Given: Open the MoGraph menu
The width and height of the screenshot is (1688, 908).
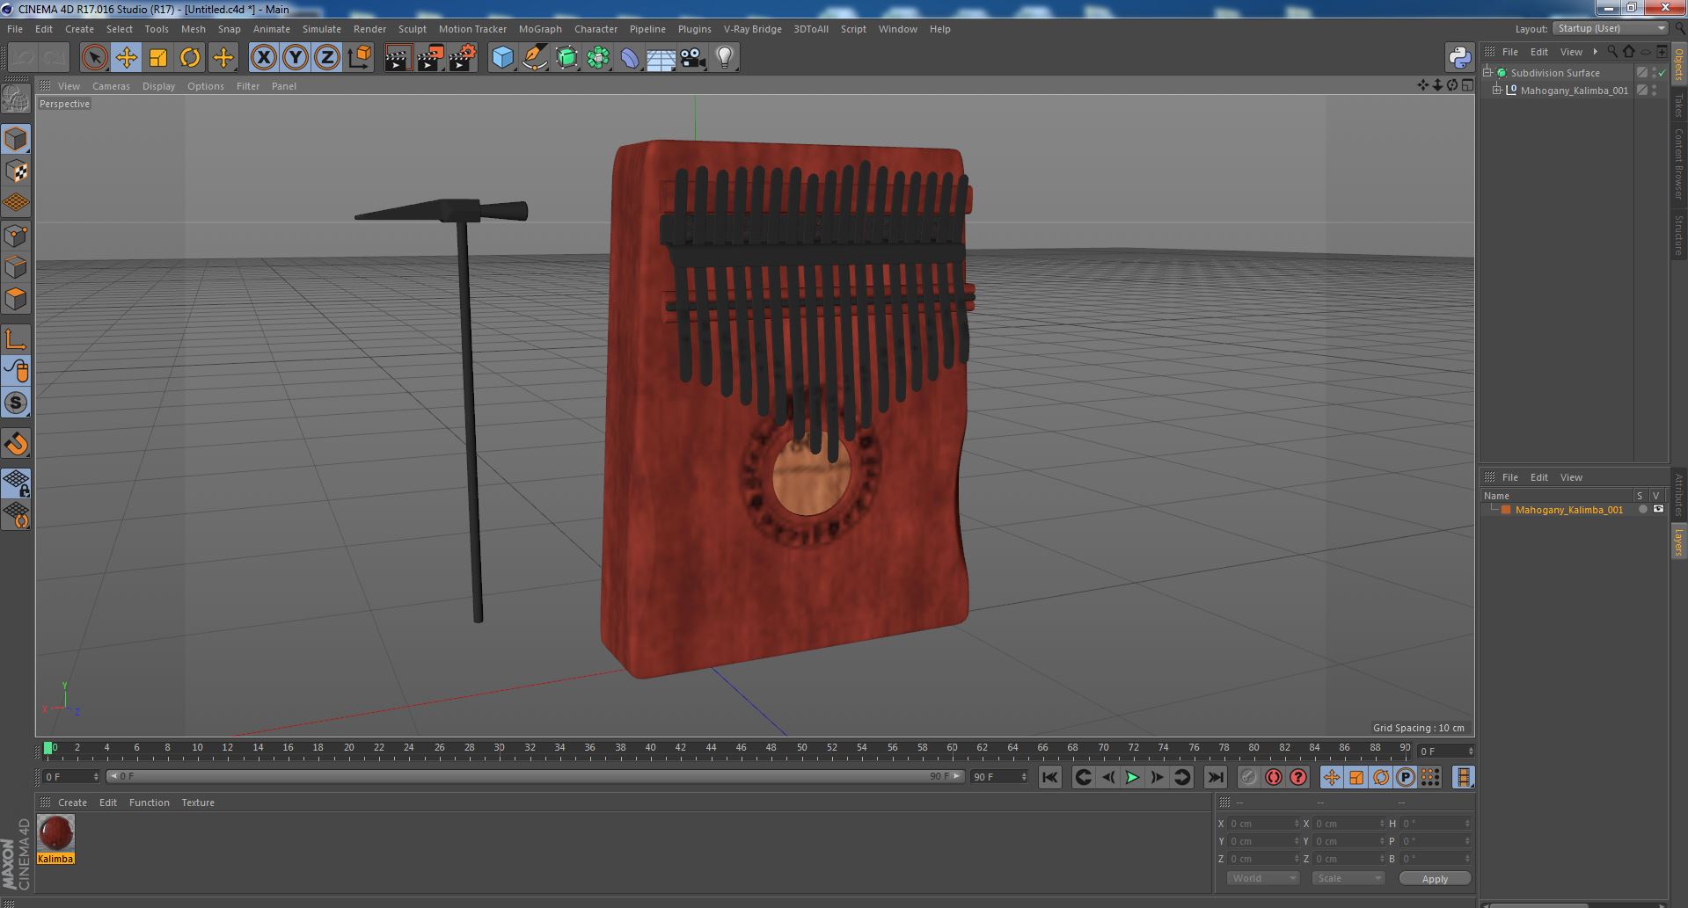Looking at the screenshot, I should pyautogui.click(x=540, y=29).
